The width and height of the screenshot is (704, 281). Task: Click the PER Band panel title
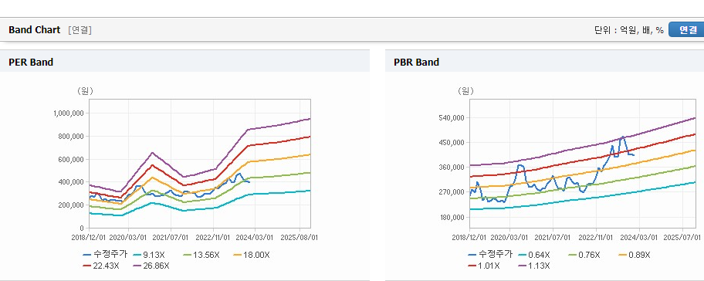[31, 63]
